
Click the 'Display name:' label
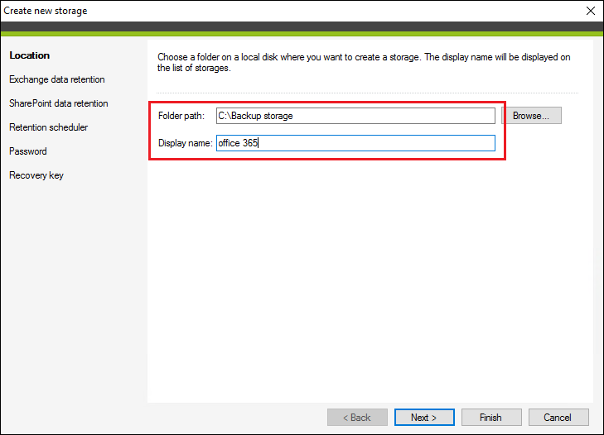[x=186, y=143]
